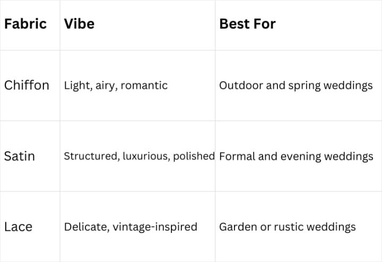
Task: Click the Best For column header
Action: (298, 25)
